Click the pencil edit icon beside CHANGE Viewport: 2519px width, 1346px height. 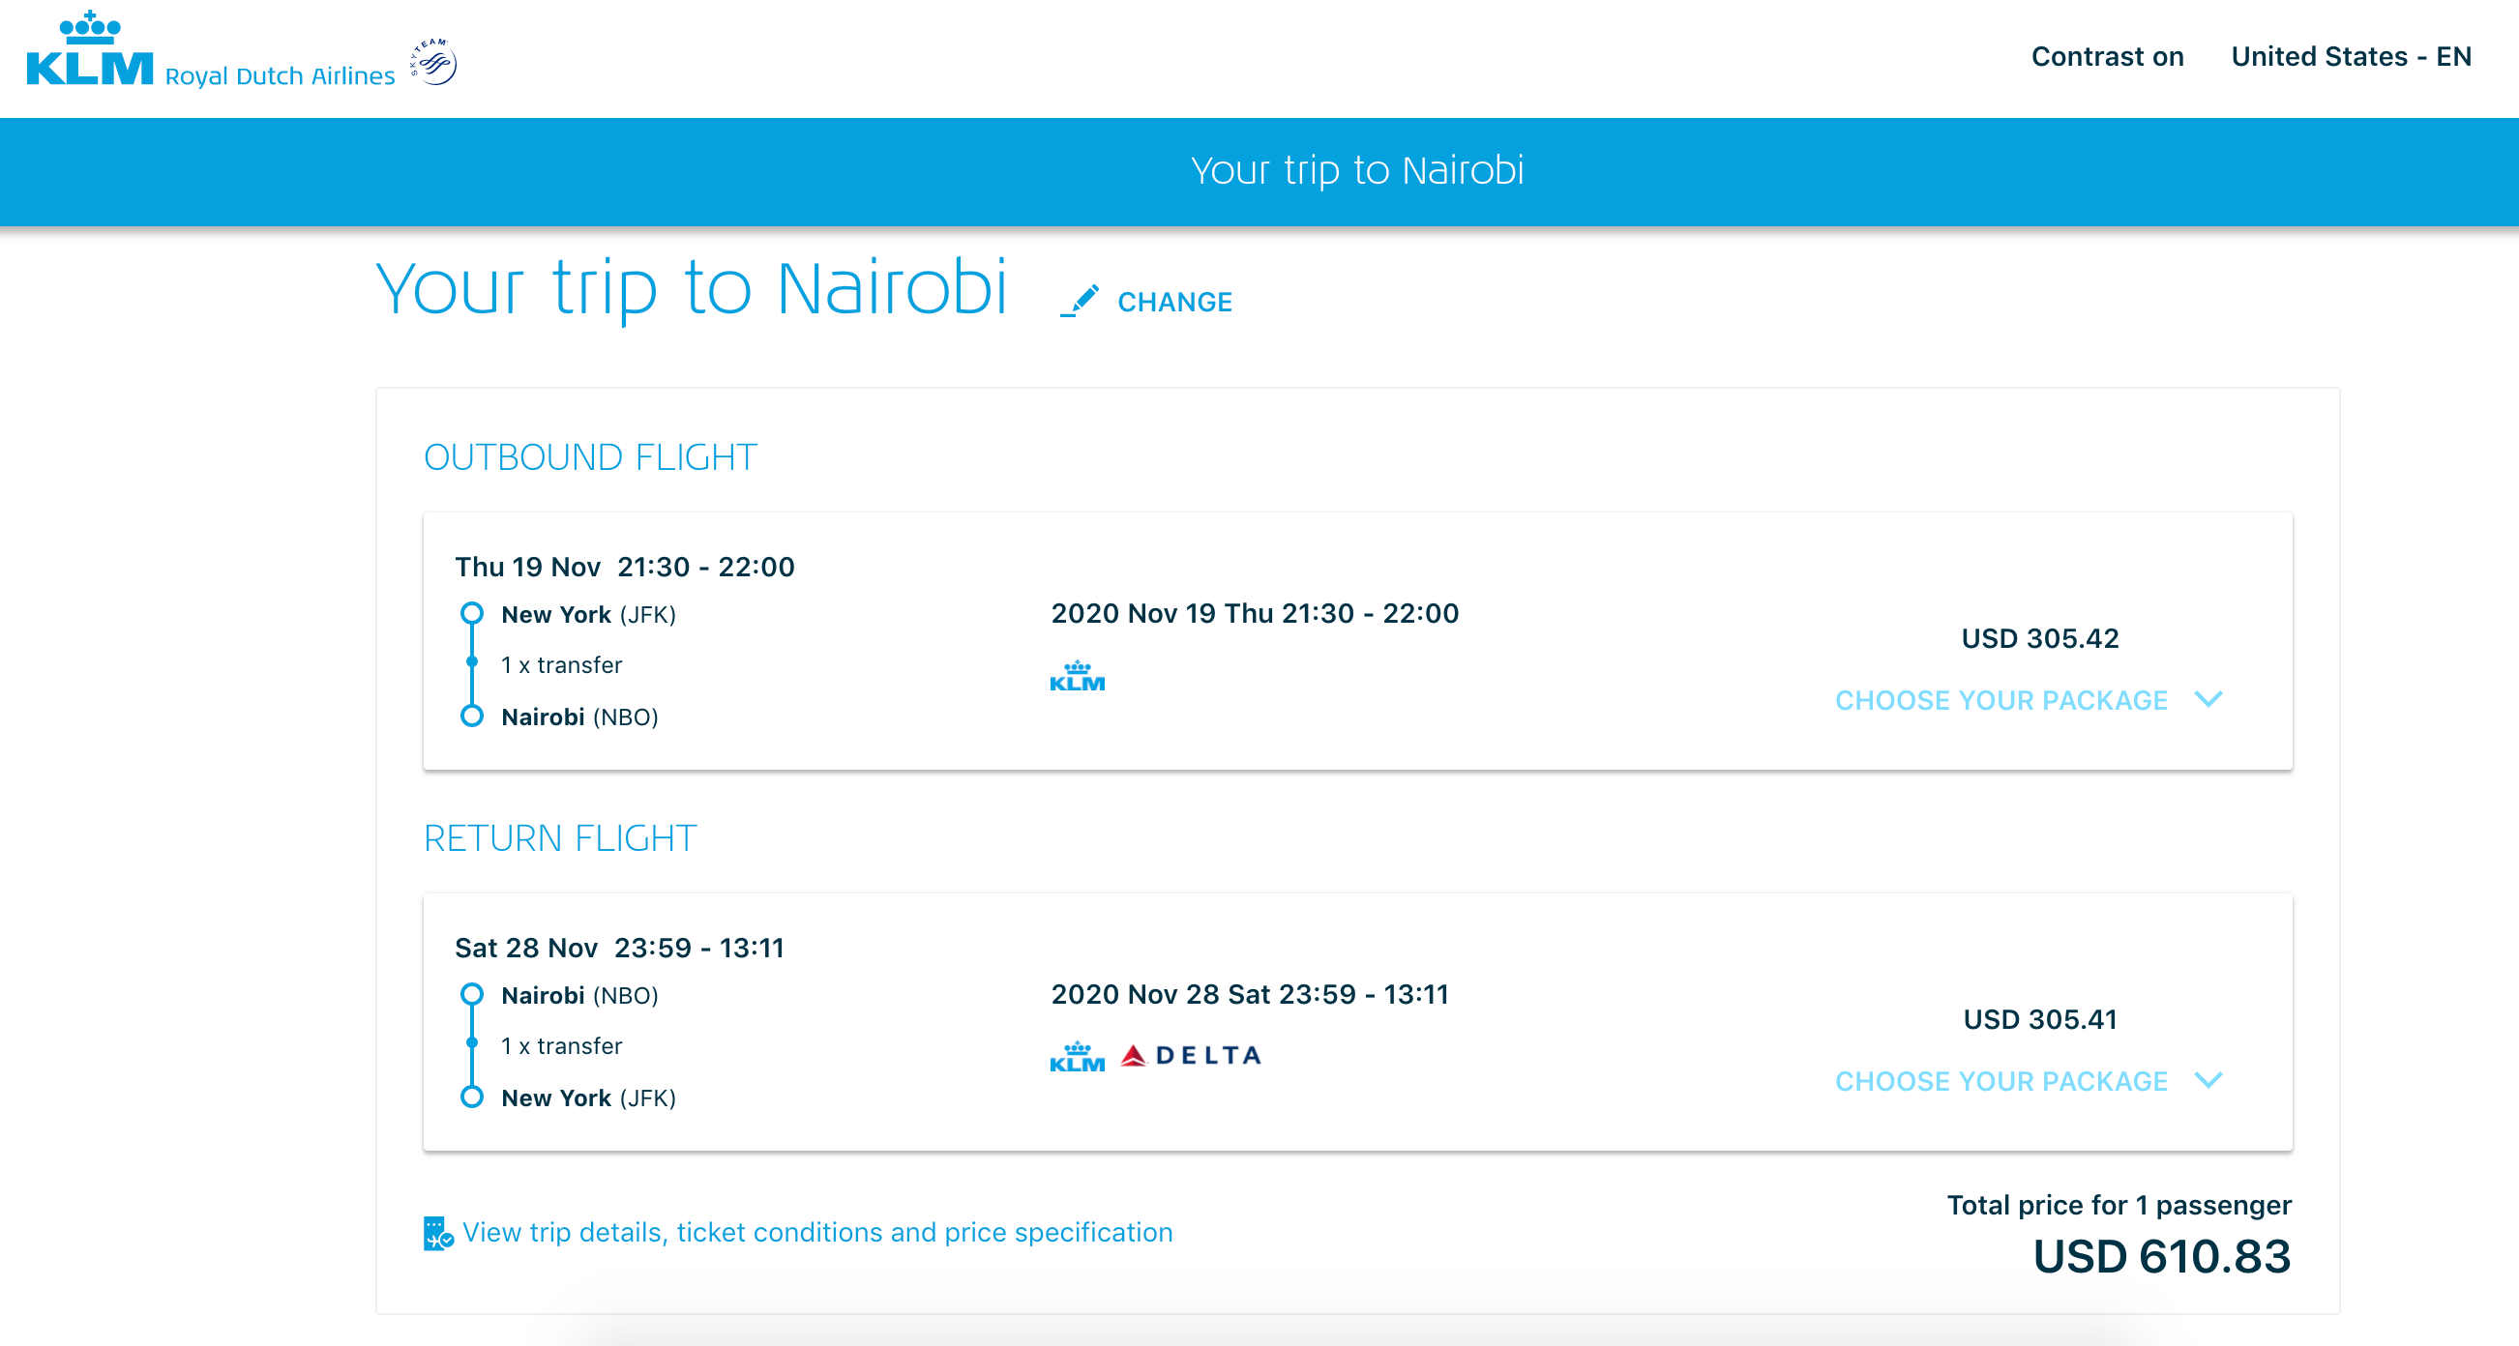click(1080, 301)
